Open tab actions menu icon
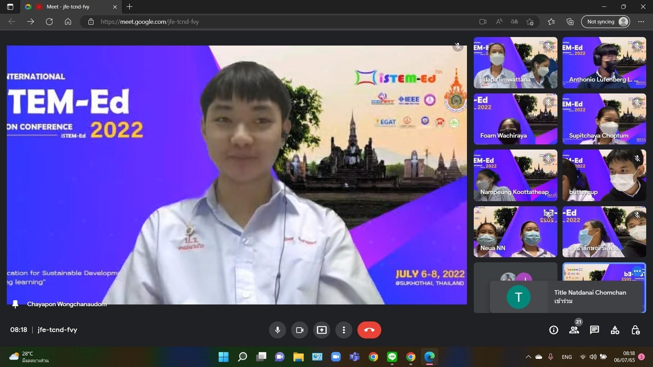This screenshot has height=367, width=653. pos(10,6)
